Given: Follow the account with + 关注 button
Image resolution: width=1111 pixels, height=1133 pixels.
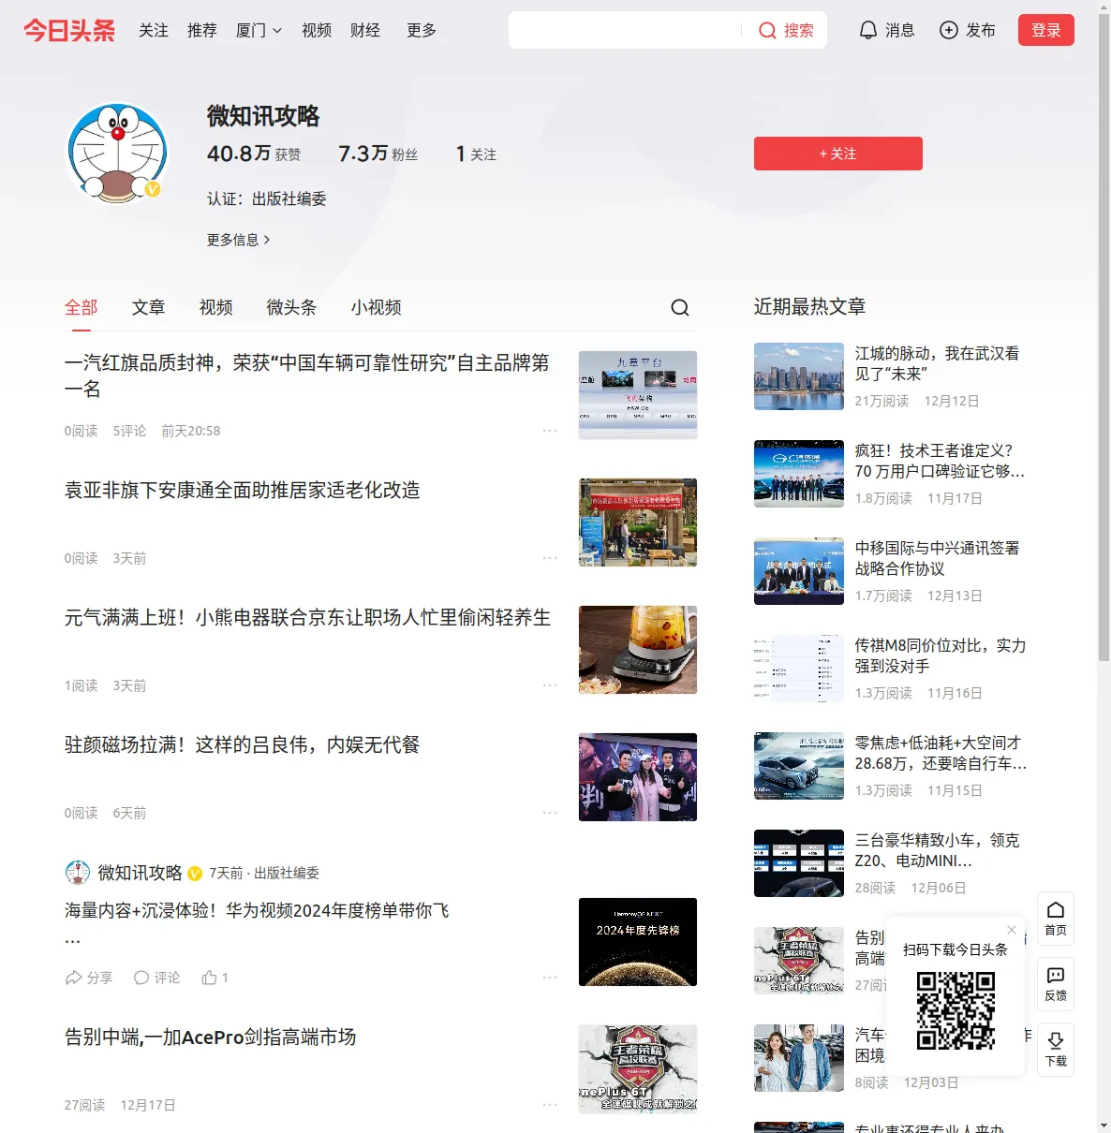Looking at the screenshot, I should [x=838, y=154].
